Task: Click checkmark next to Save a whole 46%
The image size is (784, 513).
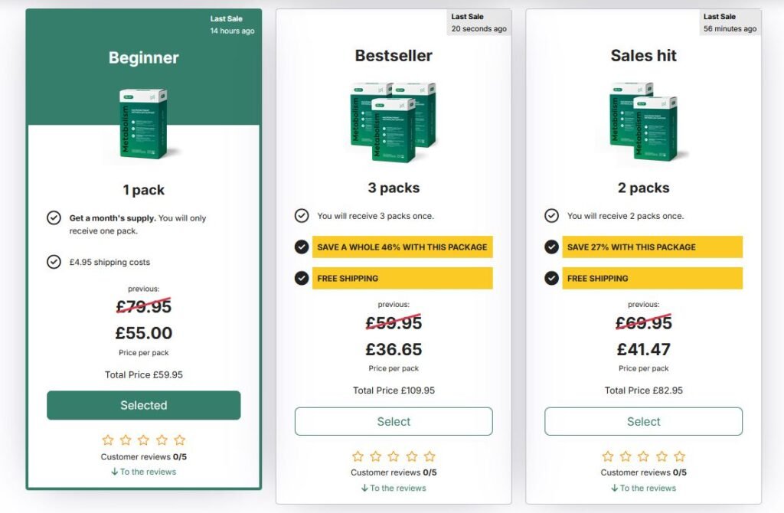Action: 302,247
